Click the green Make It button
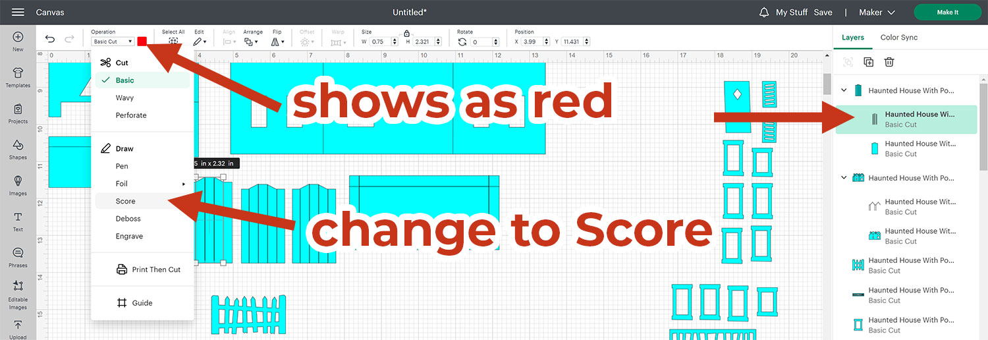 pos(948,13)
